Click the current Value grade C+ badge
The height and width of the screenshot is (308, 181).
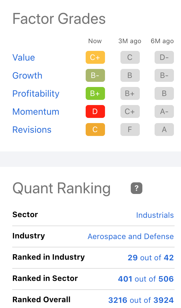(95, 57)
